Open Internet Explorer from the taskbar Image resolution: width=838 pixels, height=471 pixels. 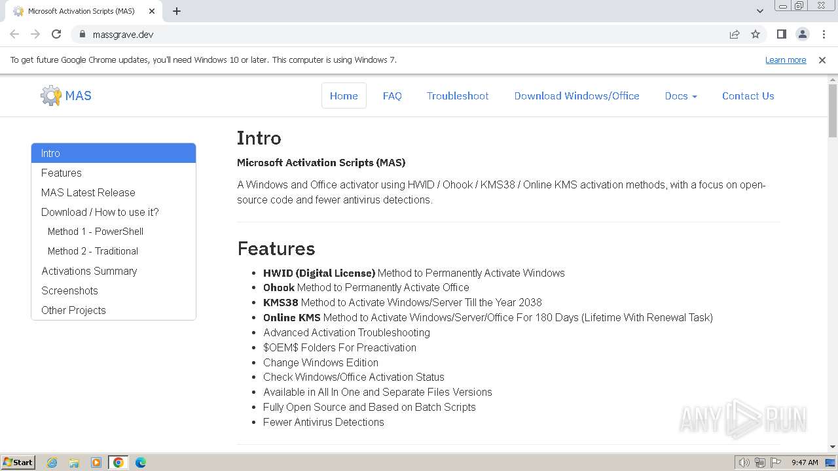click(52, 462)
